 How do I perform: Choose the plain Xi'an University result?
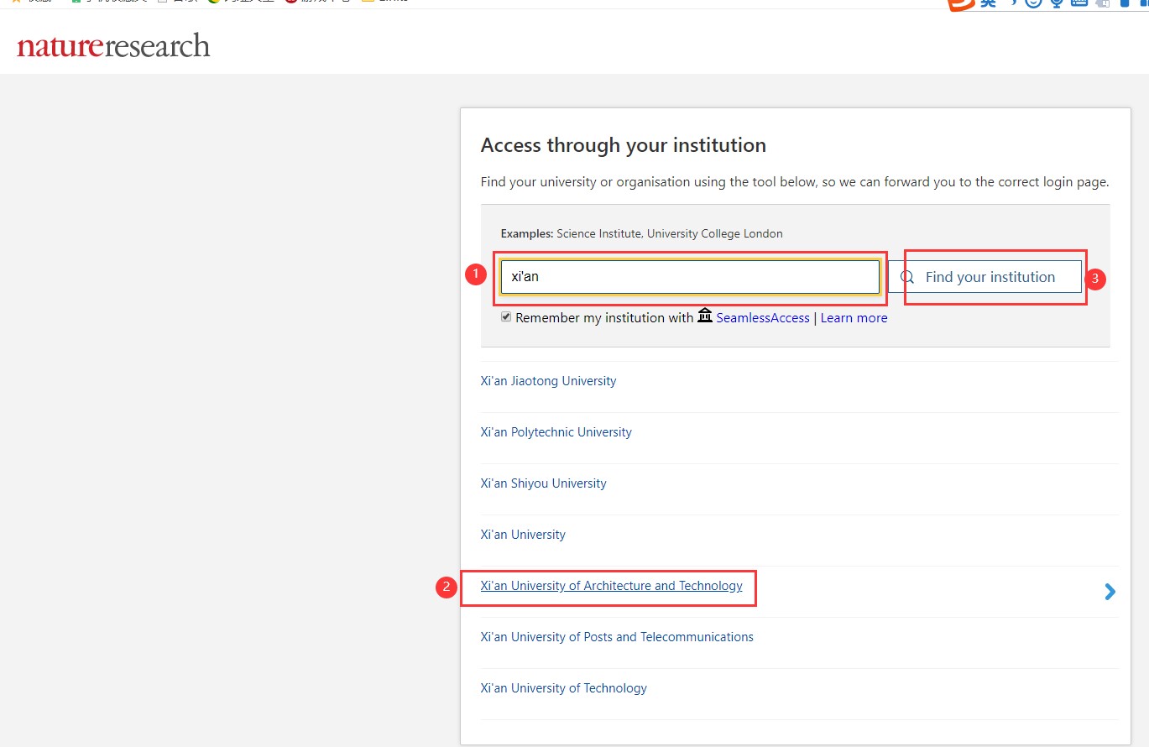(523, 535)
